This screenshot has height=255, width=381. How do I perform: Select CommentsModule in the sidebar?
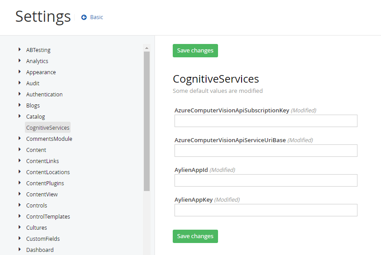(x=49, y=139)
